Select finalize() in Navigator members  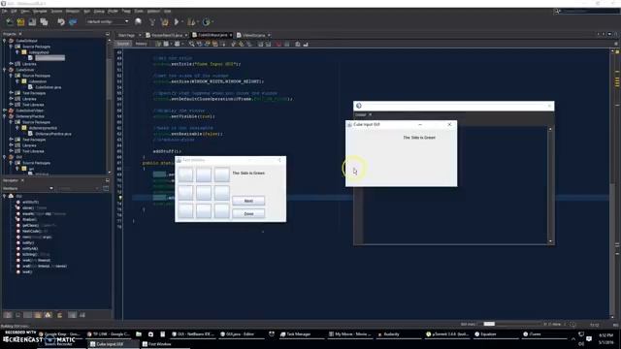pos(29,220)
